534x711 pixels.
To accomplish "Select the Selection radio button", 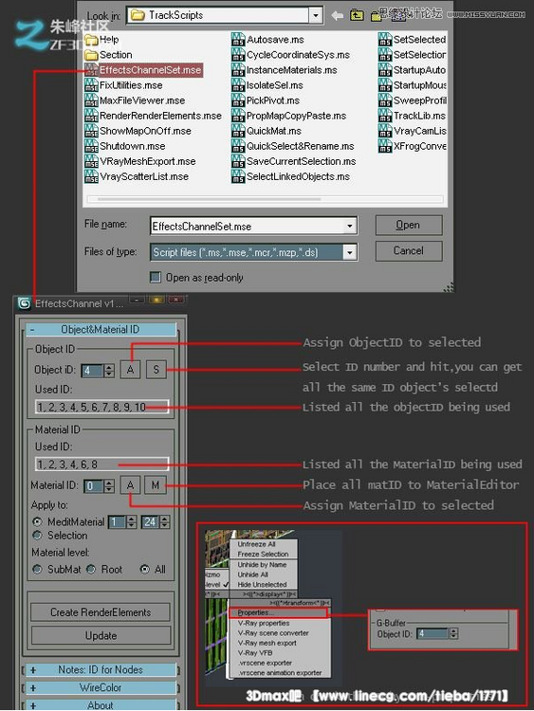I will (x=38, y=535).
